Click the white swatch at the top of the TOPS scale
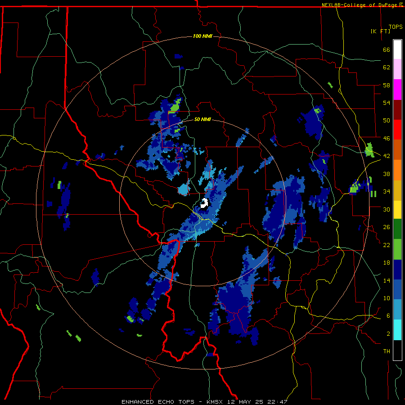The width and height of the screenshot is (405, 405). click(397, 49)
